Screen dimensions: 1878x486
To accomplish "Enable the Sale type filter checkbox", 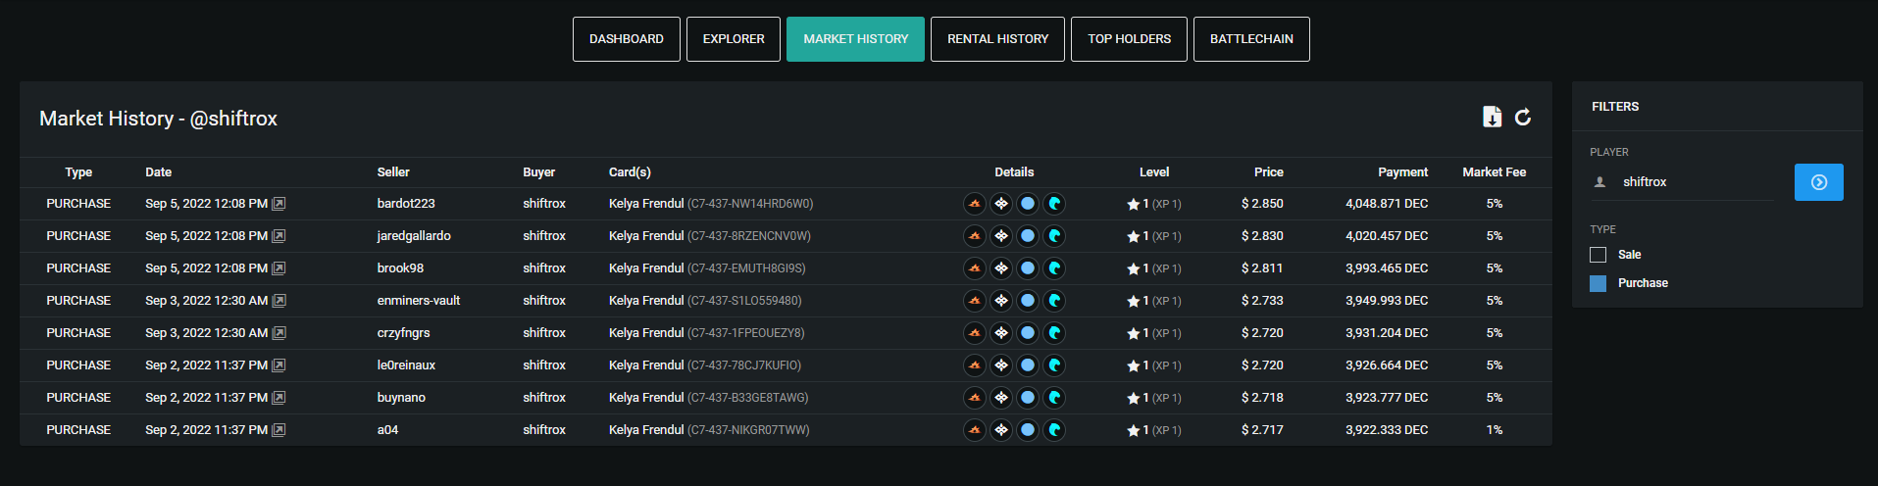I will (1598, 255).
